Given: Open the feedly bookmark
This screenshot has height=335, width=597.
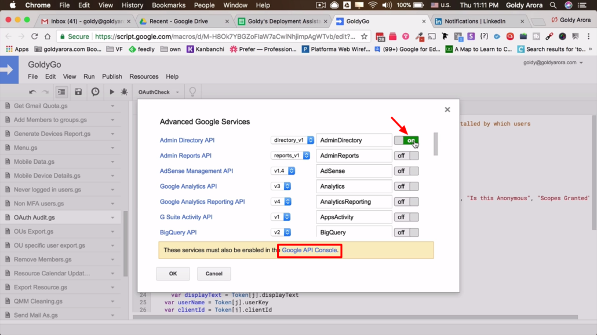Looking at the screenshot, I should point(141,49).
